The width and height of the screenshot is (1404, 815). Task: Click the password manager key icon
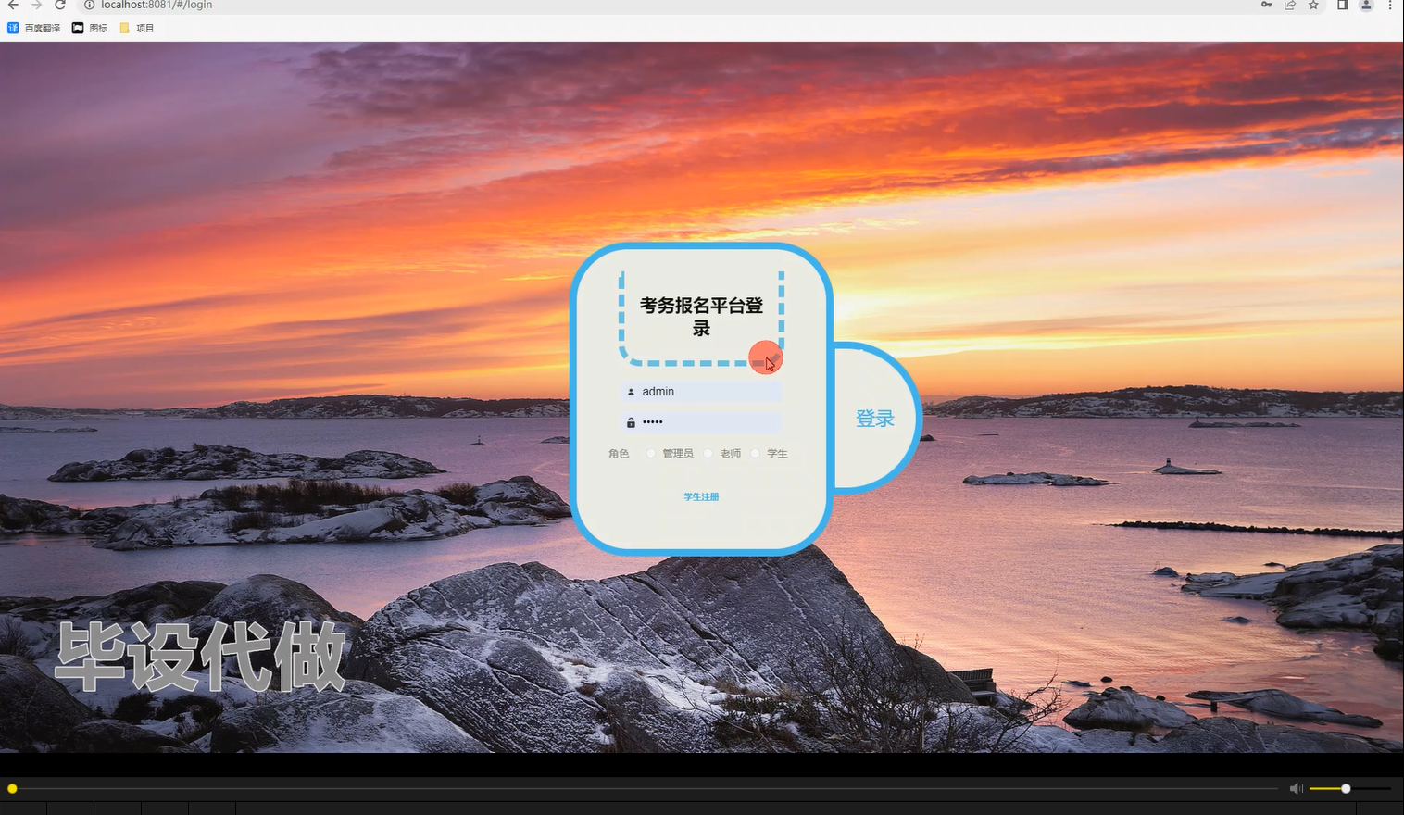click(x=1266, y=6)
